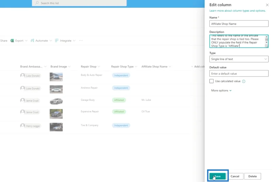Click car thumbnail in Body & Auto Repair row
Viewport: 272px width, 182px height.
pos(56,77)
